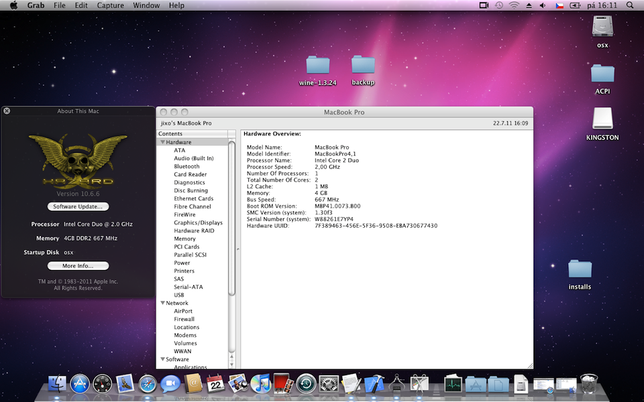The width and height of the screenshot is (644, 402).
Task: Open Wi-Fi status menu
Action: click(x=514, y=5)
